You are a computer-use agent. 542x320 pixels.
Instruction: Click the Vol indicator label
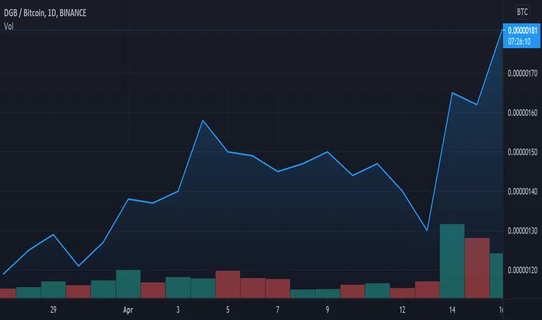9,26
